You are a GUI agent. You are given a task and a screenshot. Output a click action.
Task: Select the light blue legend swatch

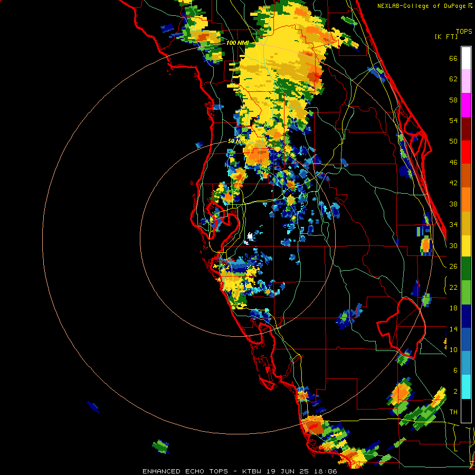click(x=466, y=363)
